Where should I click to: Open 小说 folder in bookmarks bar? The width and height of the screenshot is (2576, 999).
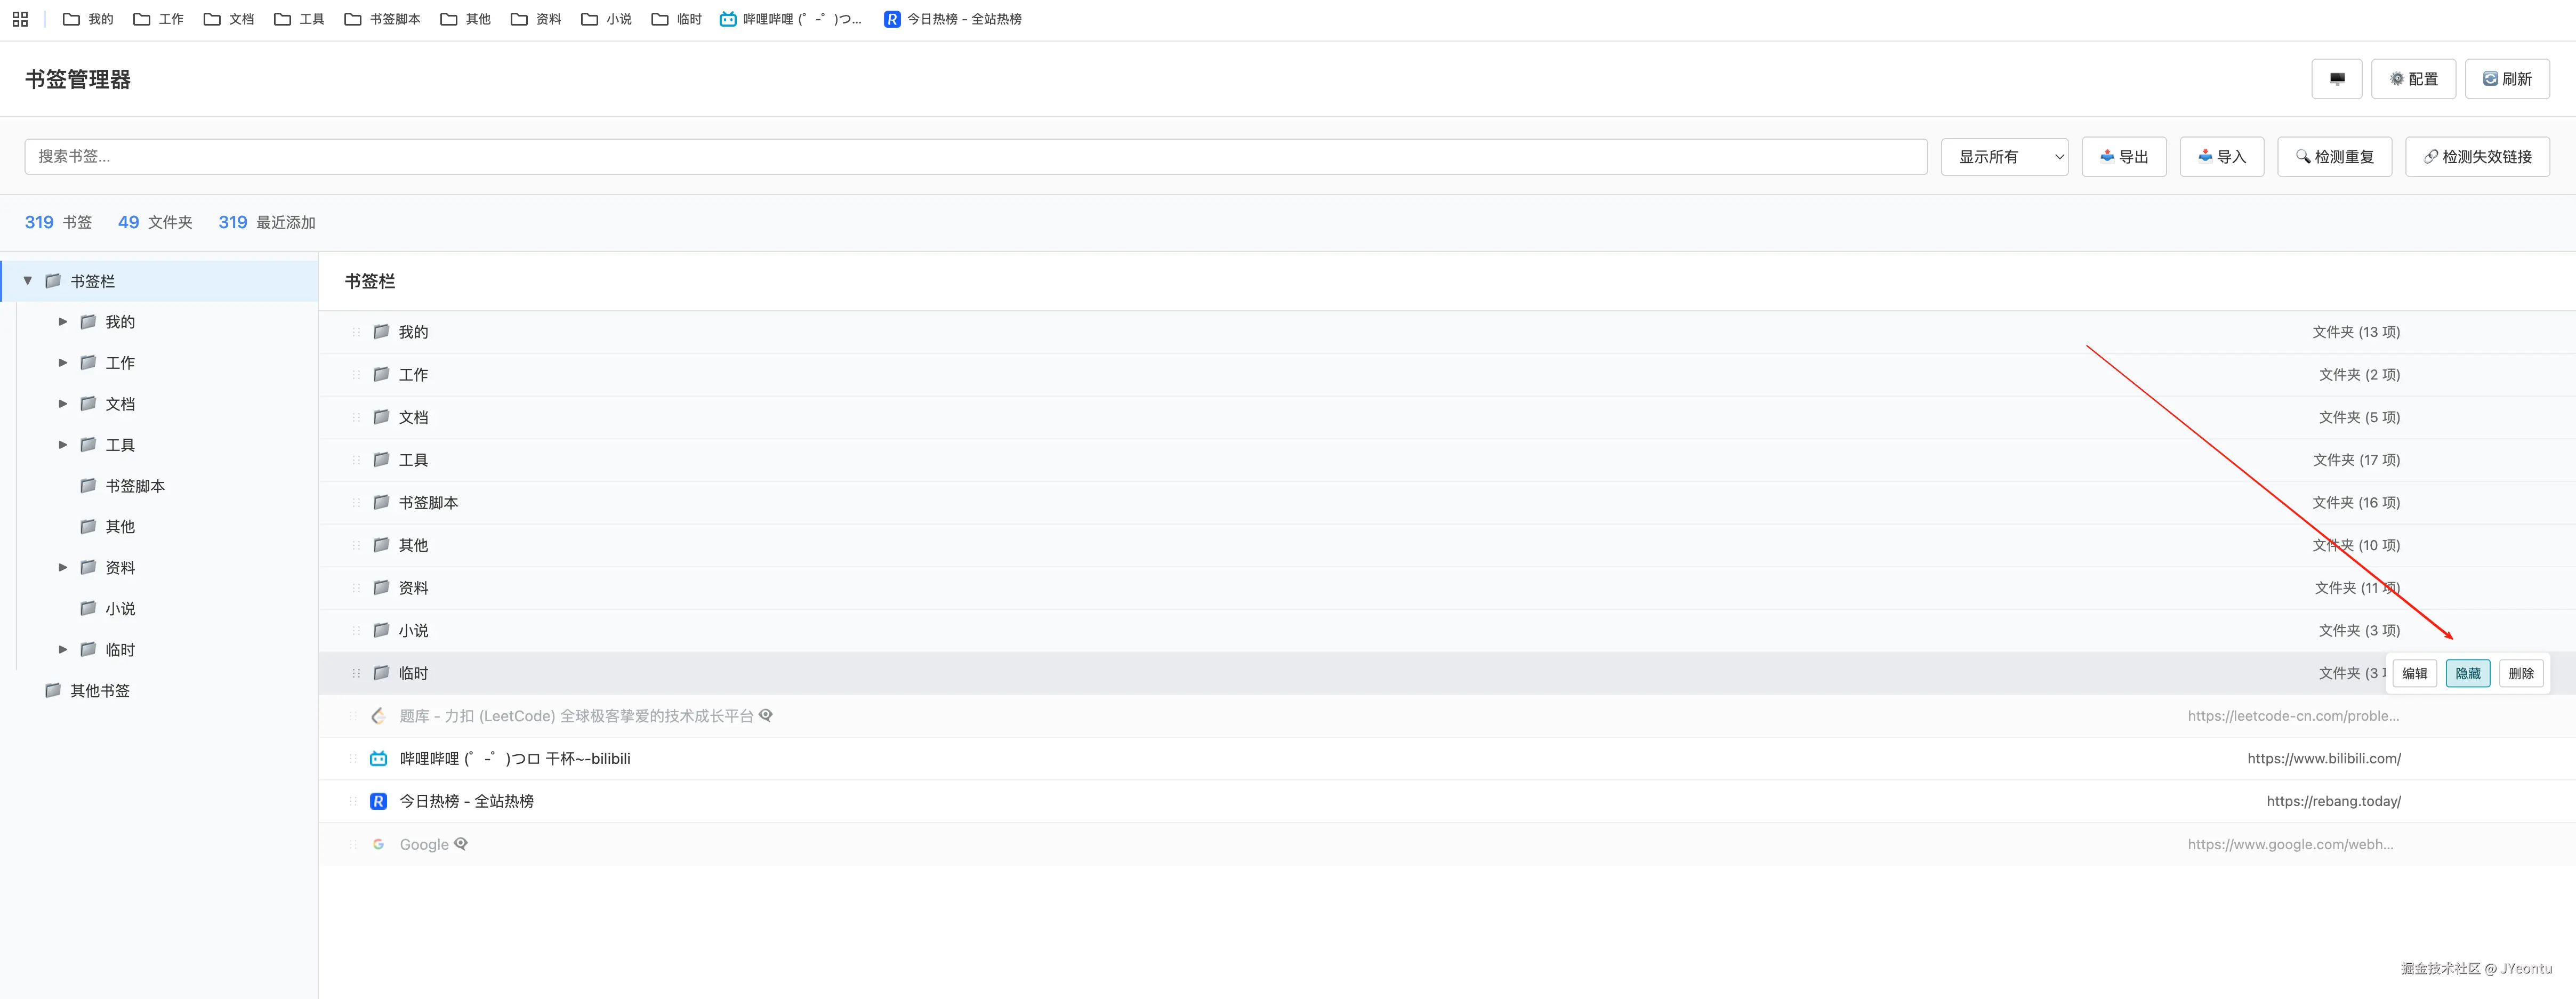tap(606, 19)
